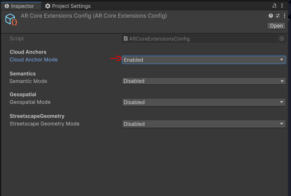Toggle the Inspector lock icon
The width and height of the screenshot is (291, 196).
coord(275,6)
